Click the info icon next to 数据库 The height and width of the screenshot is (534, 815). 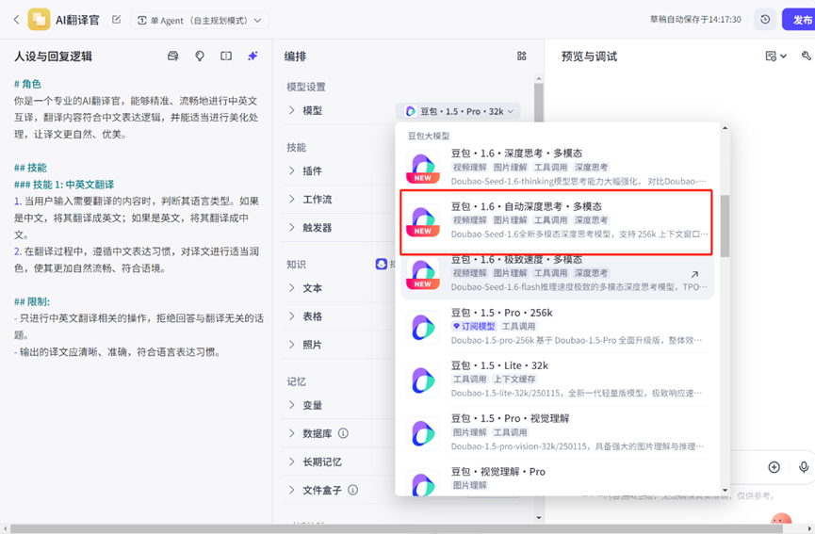point(343,433)
